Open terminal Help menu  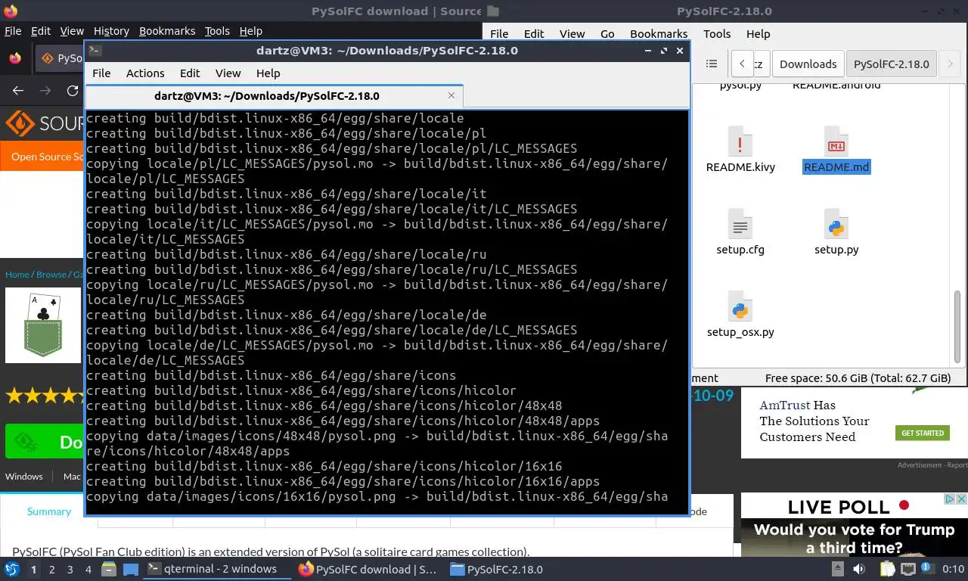268,73
